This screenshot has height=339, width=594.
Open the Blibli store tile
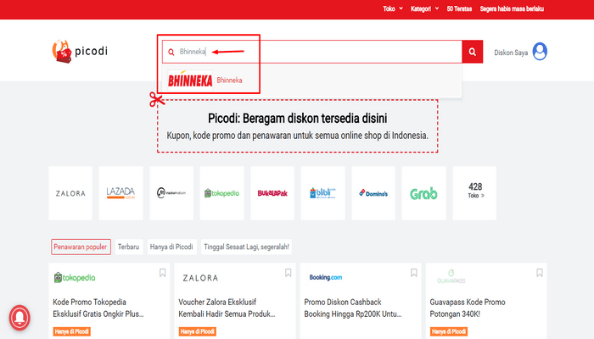click(x=322, y=193)
